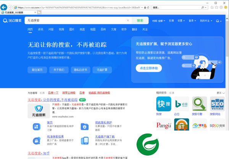
Task: Click the green leaf floating icon
Action: pos(148,145)
